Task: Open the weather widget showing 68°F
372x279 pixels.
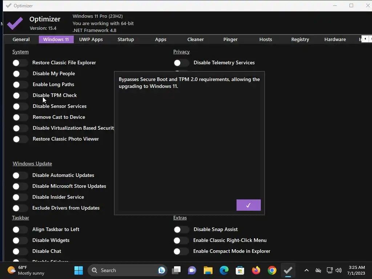Action: pyautogui.click(x=26, y=270)
